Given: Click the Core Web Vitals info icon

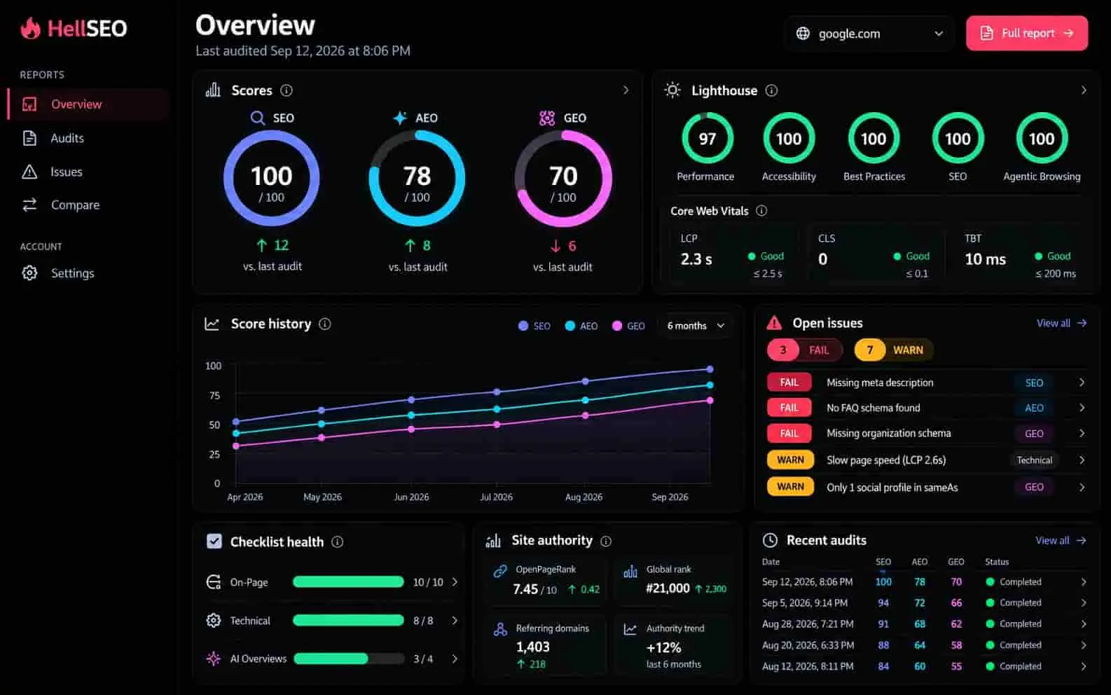Looking at the screenshot, I should tap(761, 211).
